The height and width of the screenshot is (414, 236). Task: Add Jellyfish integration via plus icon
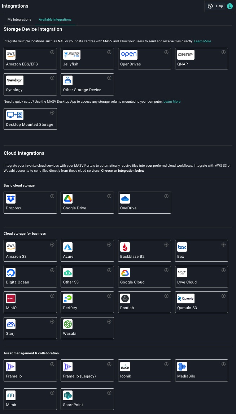[x=109, y=52]
